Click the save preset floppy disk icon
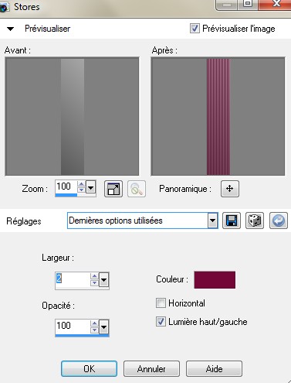Viewport: 291px width, 383px height. 232,221
